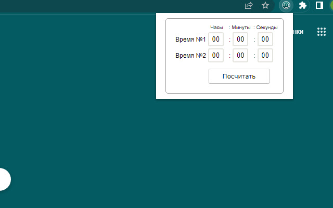Click the Посчитать button
The width and height of the screenshot is (333, 208).
click(x=239, y=76)
